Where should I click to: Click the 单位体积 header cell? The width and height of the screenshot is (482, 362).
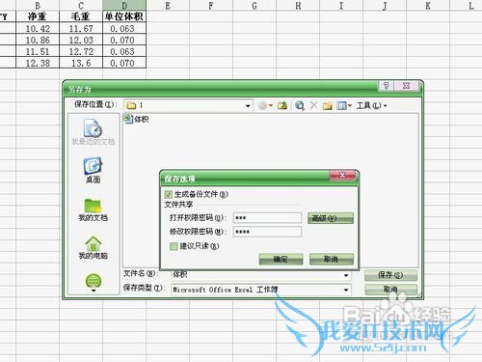124,16
